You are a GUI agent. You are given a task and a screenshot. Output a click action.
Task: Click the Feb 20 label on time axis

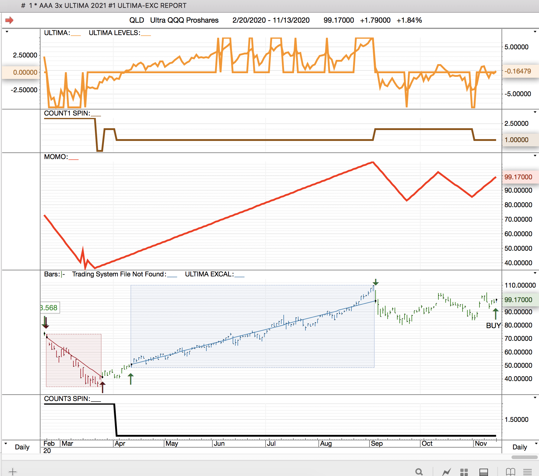coord(49,447)
